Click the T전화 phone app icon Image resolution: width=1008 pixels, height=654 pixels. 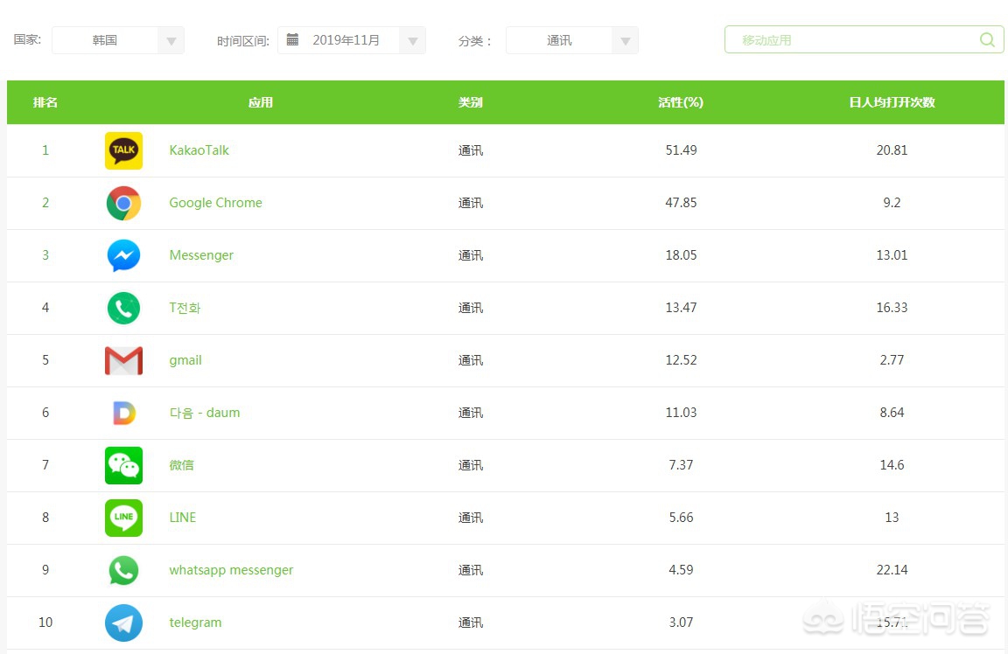pyautogui.click(x=123, y=308)
